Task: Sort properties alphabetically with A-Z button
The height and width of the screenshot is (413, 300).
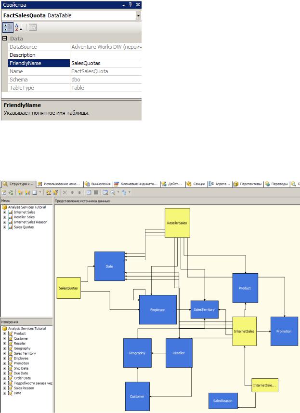Action: [x=19, y=27]
